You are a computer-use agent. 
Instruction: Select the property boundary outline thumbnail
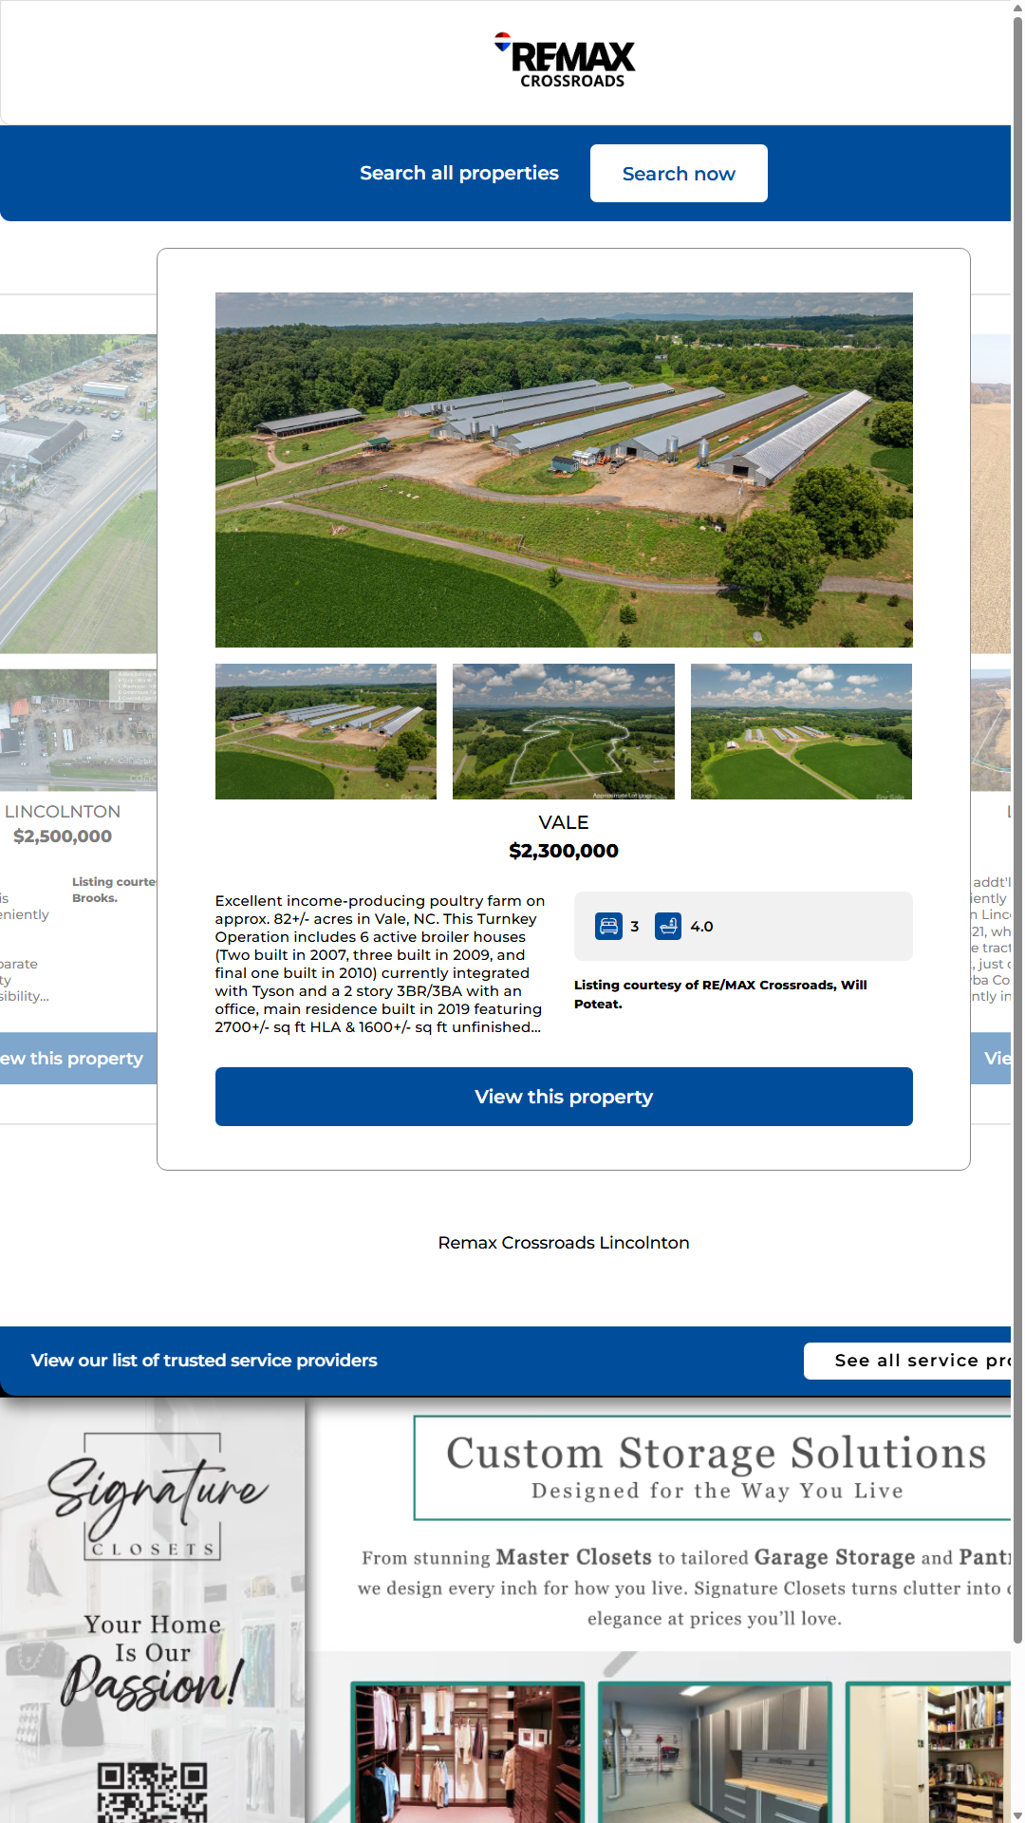pyautogui.click(x=564, y=731)
